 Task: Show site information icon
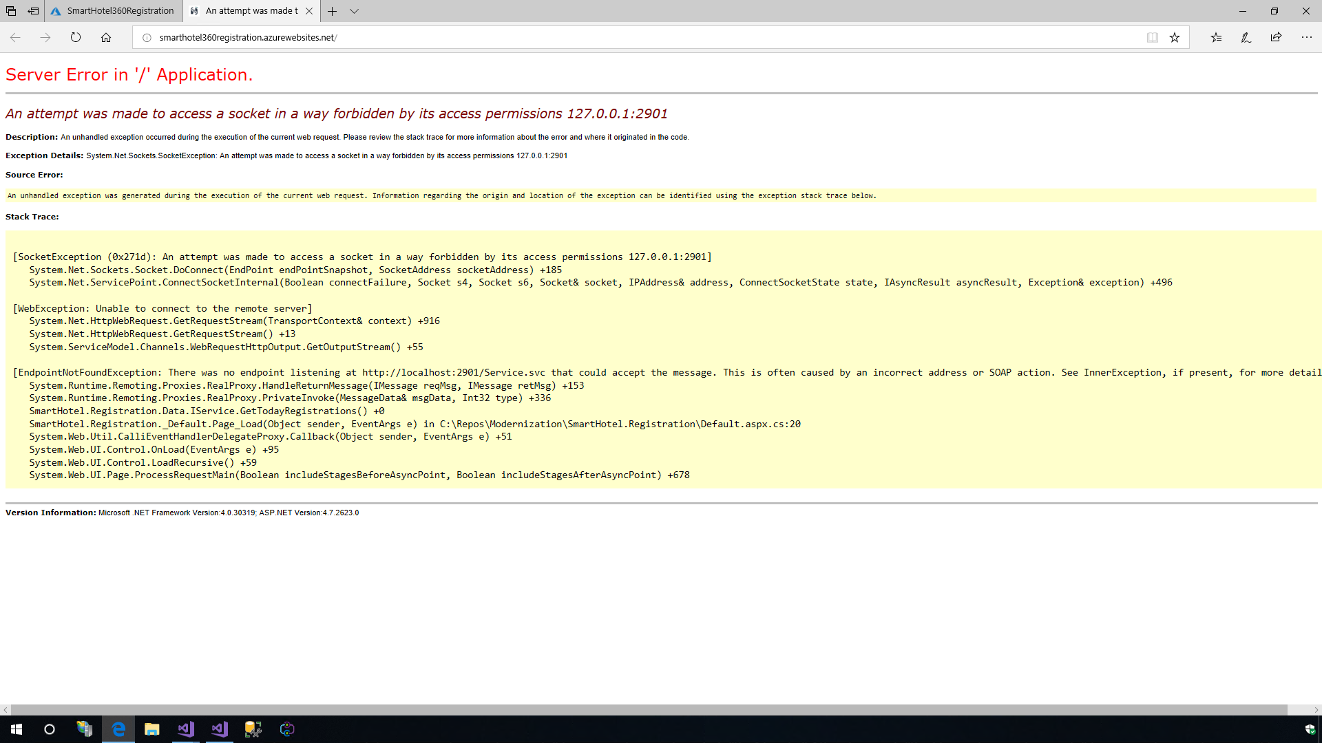coord(147,38)
